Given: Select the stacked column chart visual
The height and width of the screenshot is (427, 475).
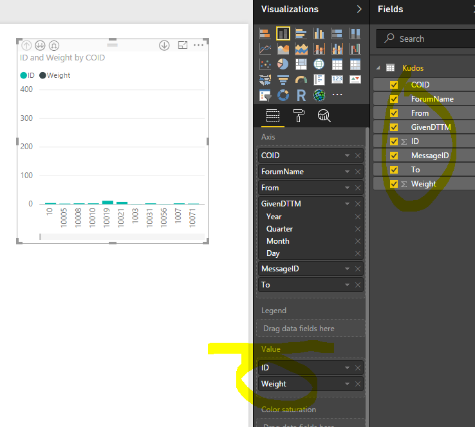Looking at the screenshot, I should tap(283, 33).
